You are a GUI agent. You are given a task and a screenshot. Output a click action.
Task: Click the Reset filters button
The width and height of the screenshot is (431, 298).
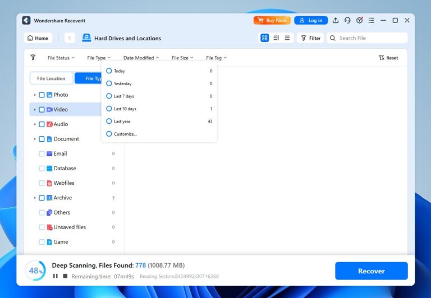tap(388, 58)
